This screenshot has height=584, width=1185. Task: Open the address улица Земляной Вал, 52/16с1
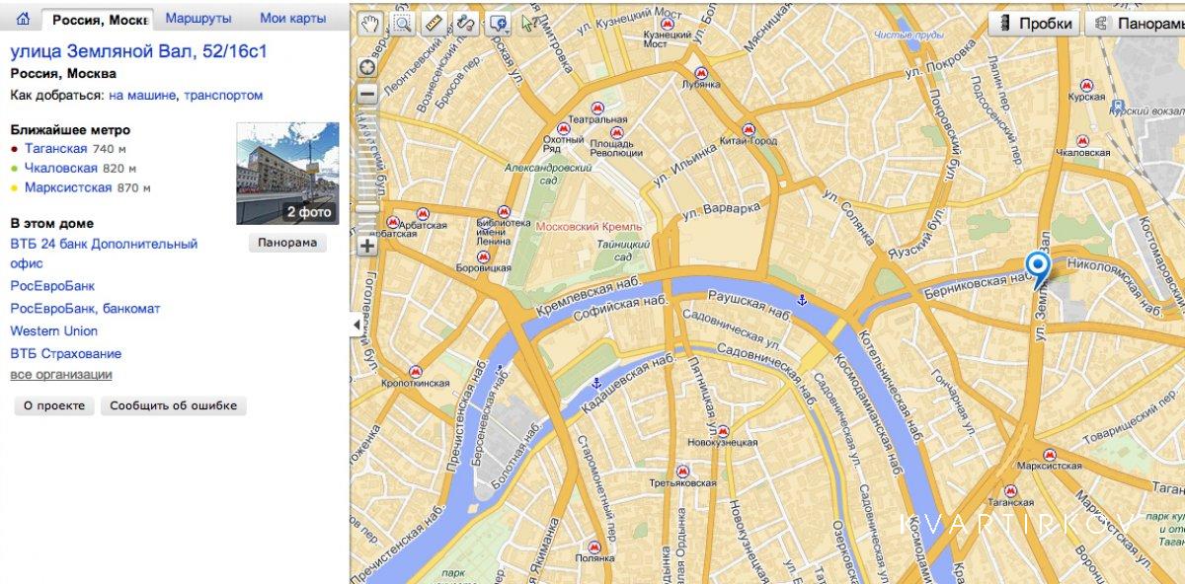tap(138, 51)
